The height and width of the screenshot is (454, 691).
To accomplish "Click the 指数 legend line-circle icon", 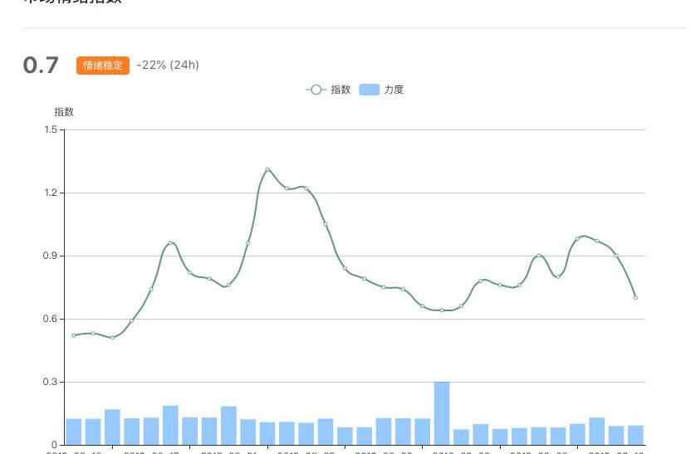I will [316, 90].
